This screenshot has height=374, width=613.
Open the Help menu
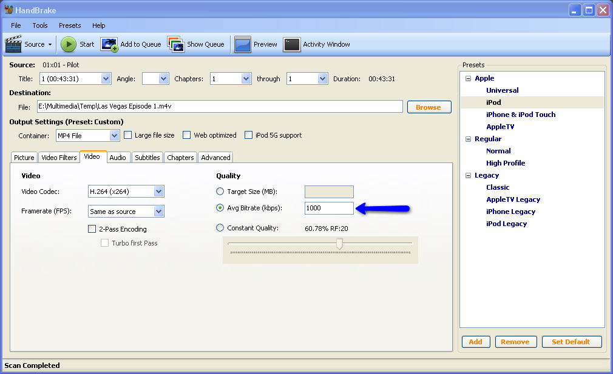98,25
